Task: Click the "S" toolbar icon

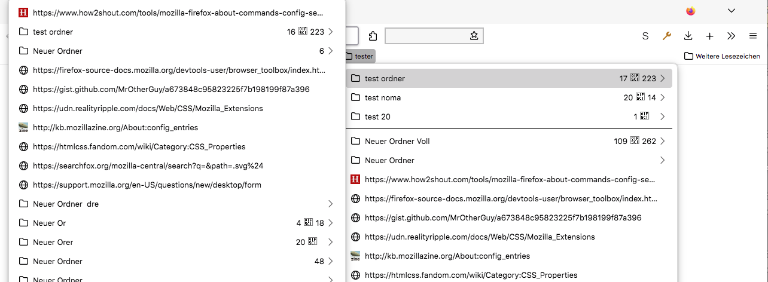Action: (x=645, y=36)
